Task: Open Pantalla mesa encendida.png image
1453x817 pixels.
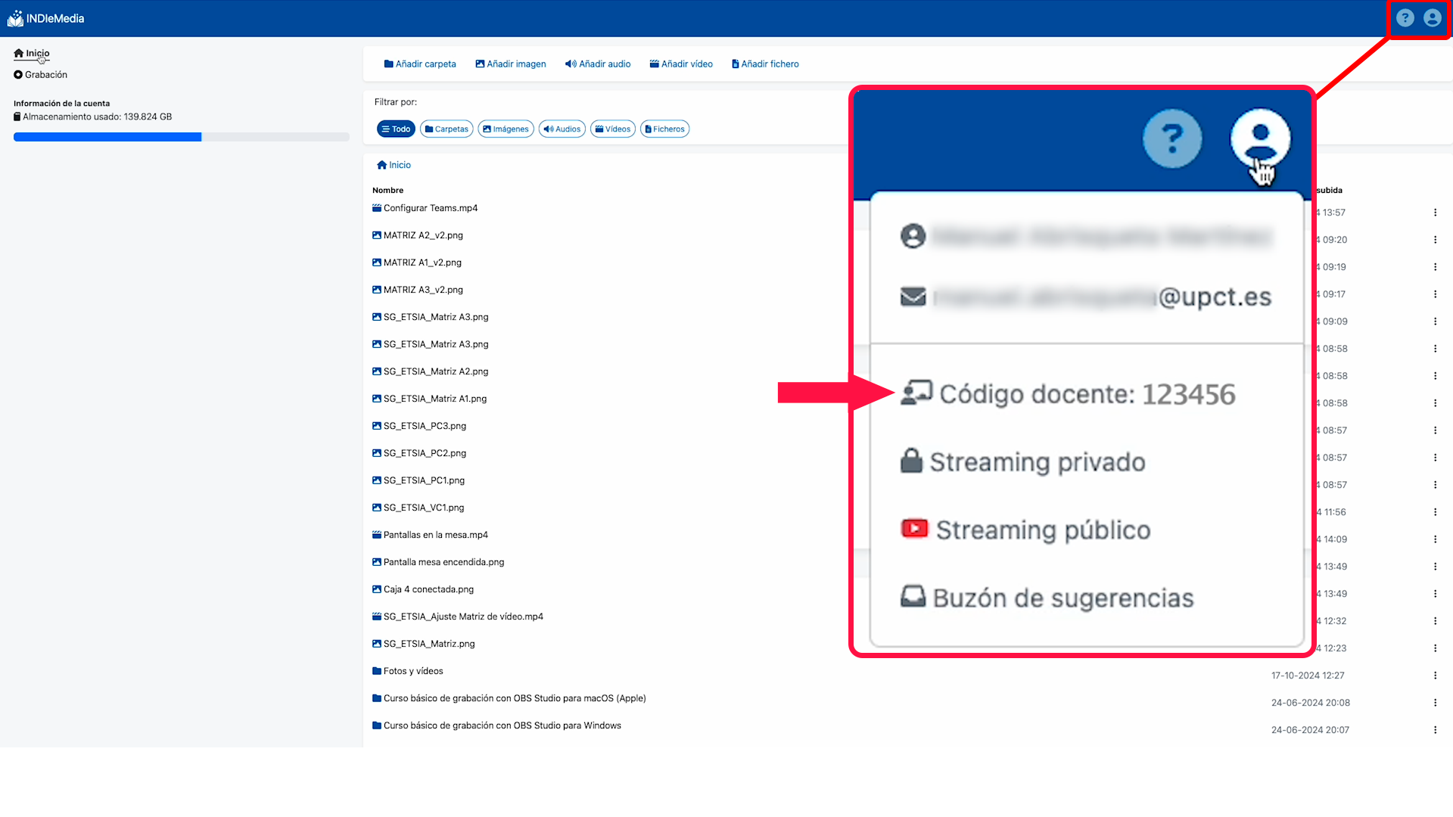Action: coord(437,562)
